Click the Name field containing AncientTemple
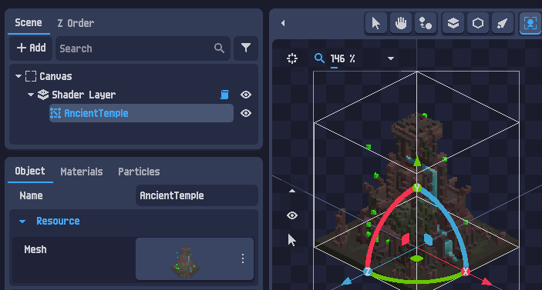Image resolution: width=542 pixels, height=290 pixels. coord(197,195)
